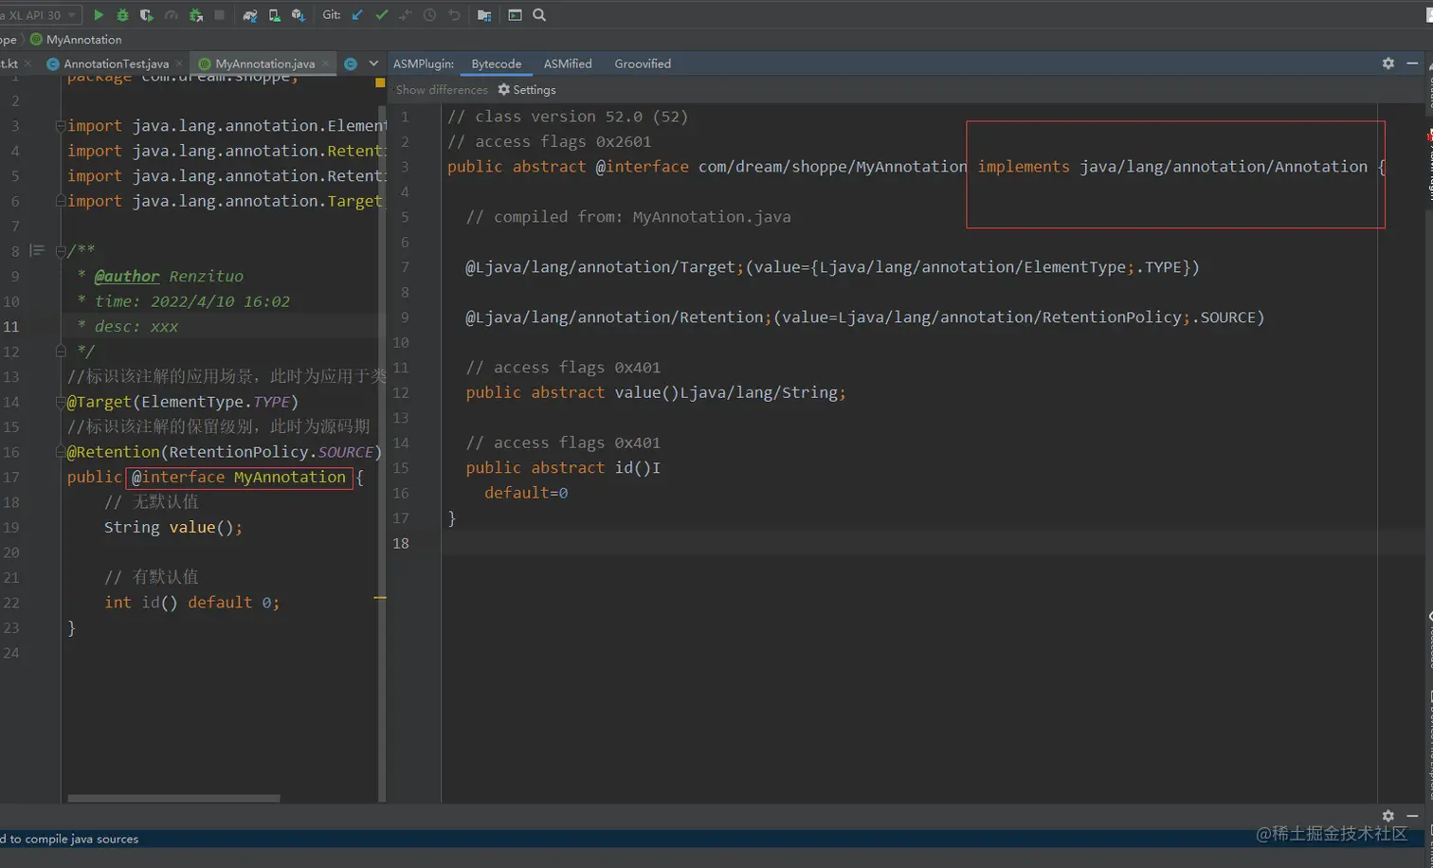This screenshot has width=1433, height=868.
Task: Click bytecode line 'class version 52.0'
Action: click(568, 117)
